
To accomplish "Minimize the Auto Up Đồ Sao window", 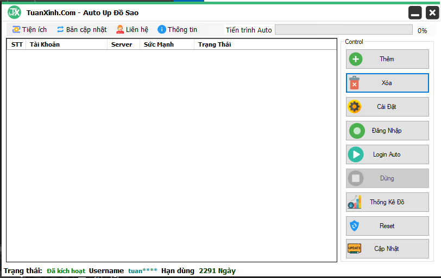I will pos(415,12).
